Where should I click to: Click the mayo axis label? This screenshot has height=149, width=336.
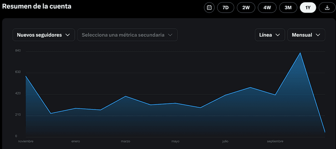tap(175, 142)
